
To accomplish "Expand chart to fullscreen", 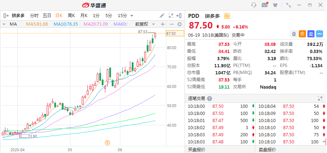I will [171, 16].
